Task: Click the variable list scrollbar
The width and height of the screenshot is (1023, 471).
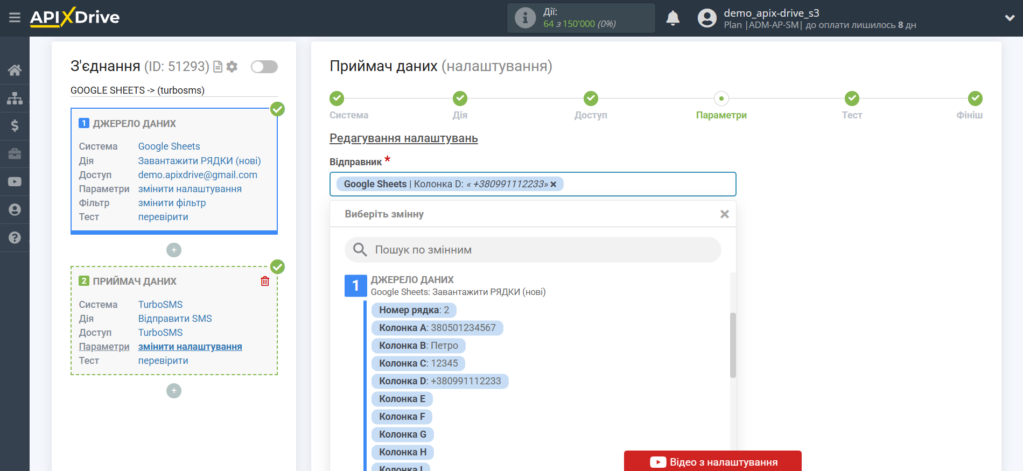Action: pos(733,345)
